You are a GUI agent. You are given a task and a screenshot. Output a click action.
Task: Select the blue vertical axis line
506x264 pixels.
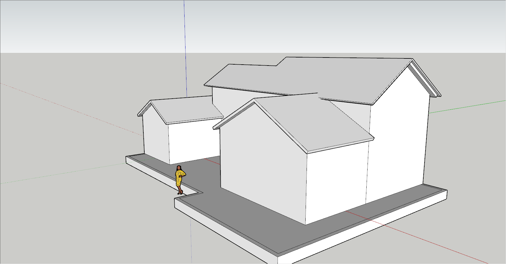coord(185,49)
